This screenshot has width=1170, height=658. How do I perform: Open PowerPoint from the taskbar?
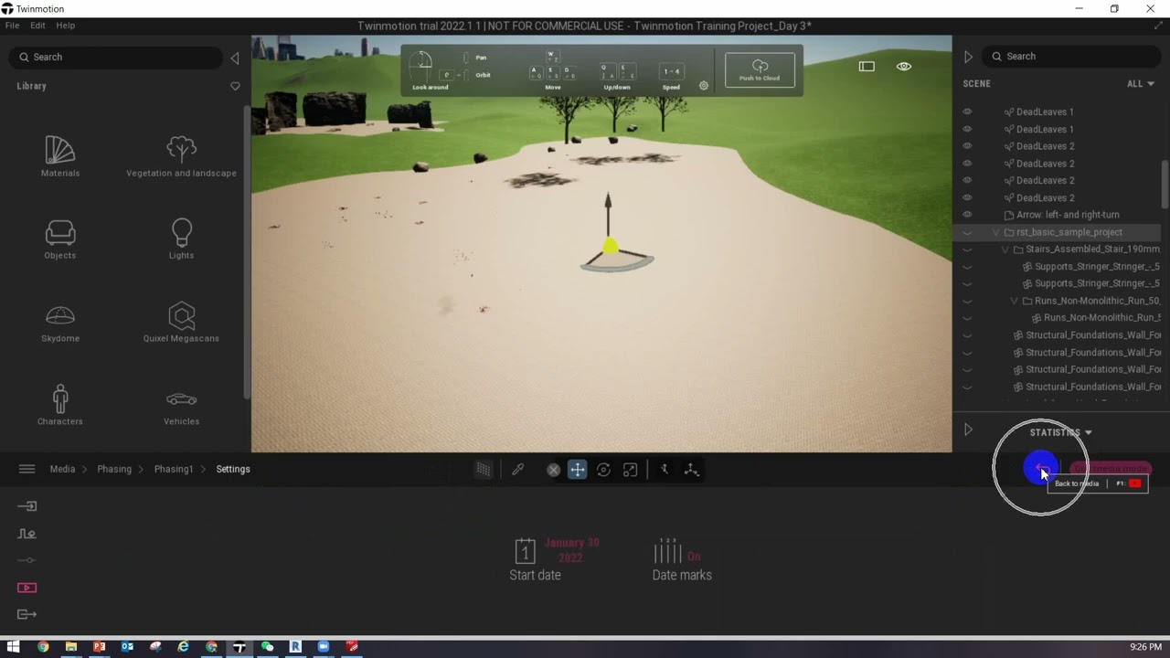click(x=99, y=646)
